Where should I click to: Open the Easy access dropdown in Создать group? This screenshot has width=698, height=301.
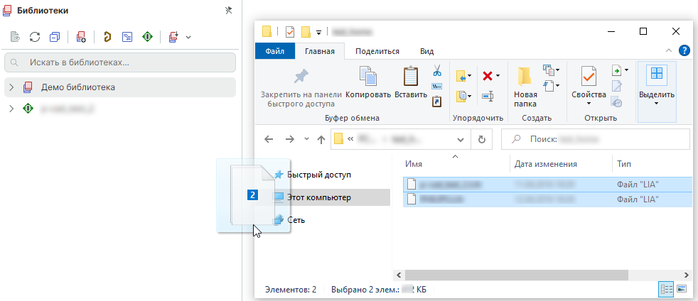tap(551, 85)
